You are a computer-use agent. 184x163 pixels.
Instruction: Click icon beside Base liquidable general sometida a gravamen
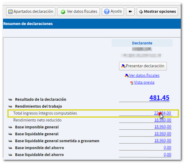click(x=10, y=141)
